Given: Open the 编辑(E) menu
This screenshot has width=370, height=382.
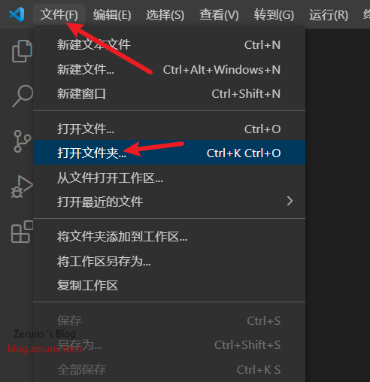Looking at the screenshot, I should [112, 14].
